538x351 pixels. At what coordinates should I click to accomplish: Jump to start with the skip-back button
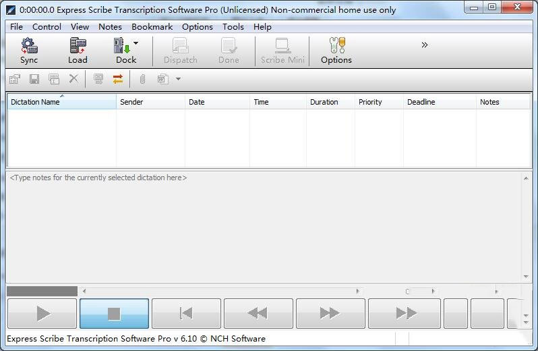pyautogui.click(x=186, y=314)
